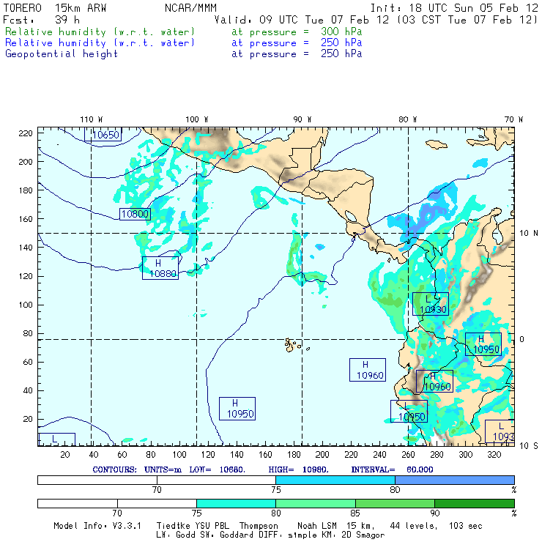This screenshot has height=542, width=542.
Task: Click the "10 N" latitude label
Action: tap(529, 234)
